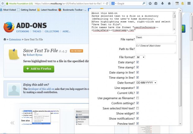Open the Themes menu item
The height and width of the screenshot is (134, 193).
point(37,31)
